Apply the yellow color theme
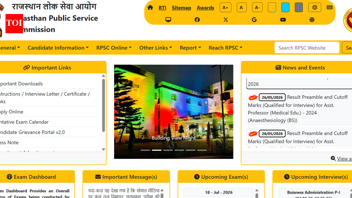This screenshot has height=198, width=352. point(272,7)
